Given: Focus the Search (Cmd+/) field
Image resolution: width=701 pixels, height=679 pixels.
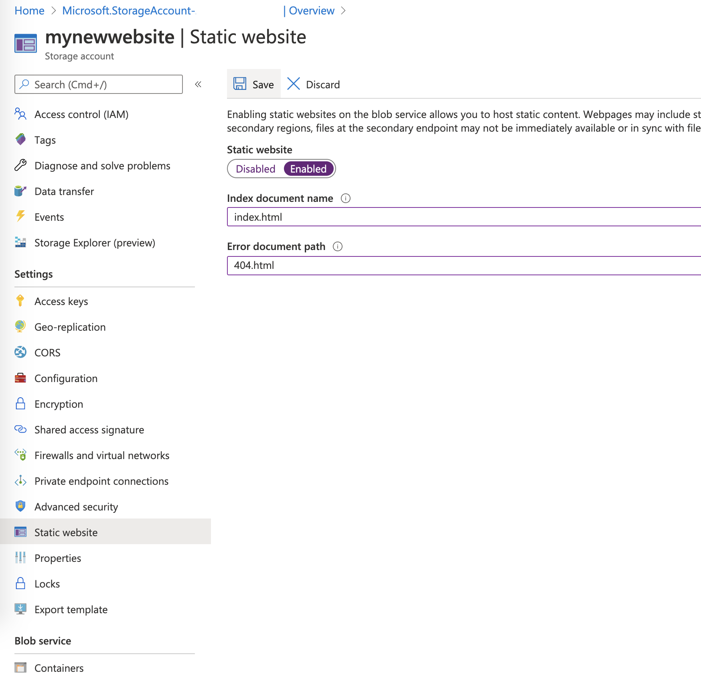Looking at the screenshot, I should coord(99,84).
